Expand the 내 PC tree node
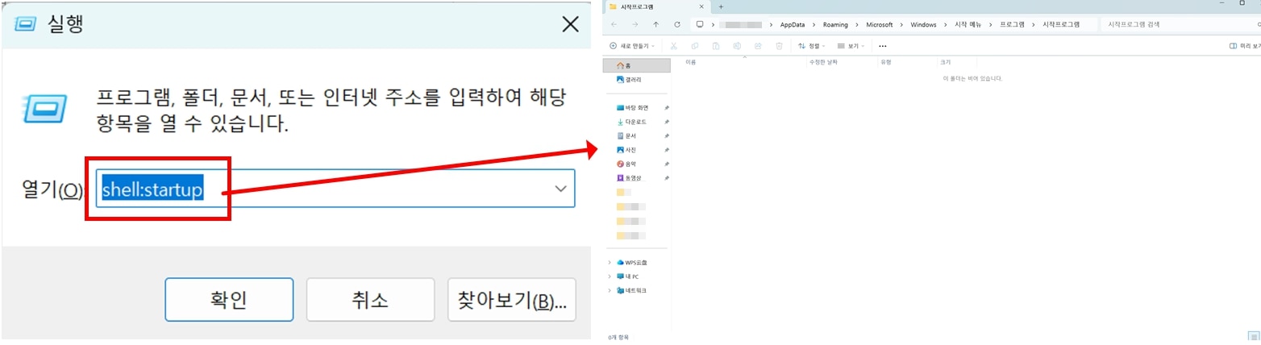This screenshot has height=345, width=1261. pos(610,276)
